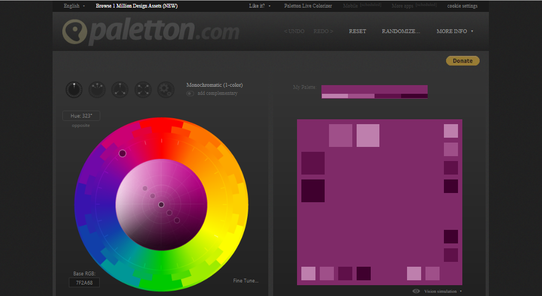The image size is (542, 296).
Task: Click the Vision simulation eye icon
Action: pyautogui.click(x=416, y=291)
